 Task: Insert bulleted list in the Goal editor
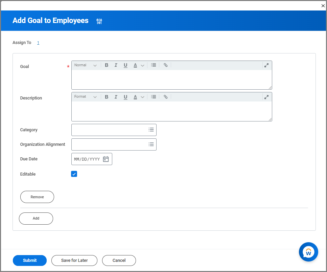(154, 65)
